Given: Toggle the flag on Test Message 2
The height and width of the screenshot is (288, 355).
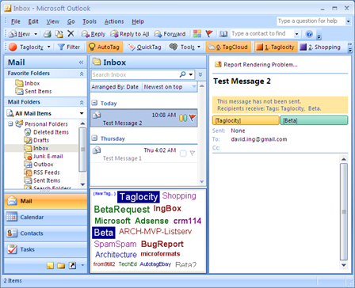Looking at the screenshot, I should (x=193, y=117).
